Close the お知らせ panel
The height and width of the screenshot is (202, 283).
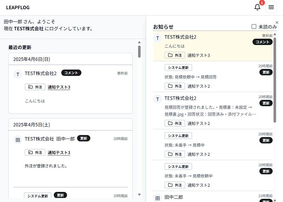point(277,22)
